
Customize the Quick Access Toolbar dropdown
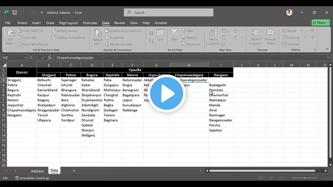[x=42, y=12]
